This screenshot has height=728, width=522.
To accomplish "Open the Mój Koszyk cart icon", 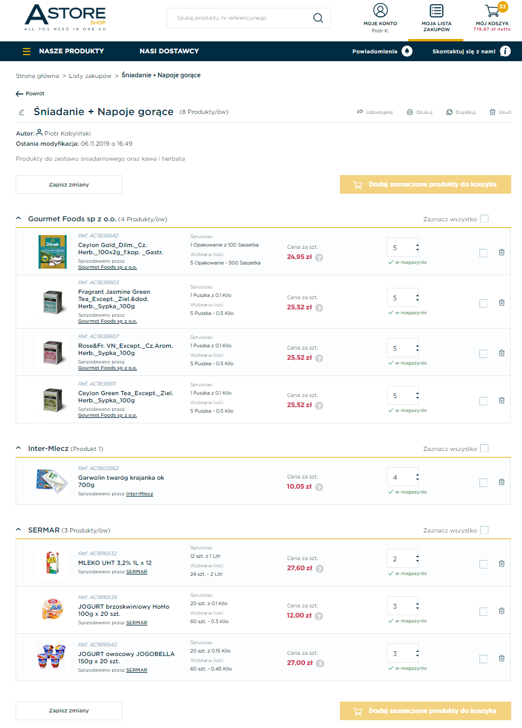I will (493, 10).
